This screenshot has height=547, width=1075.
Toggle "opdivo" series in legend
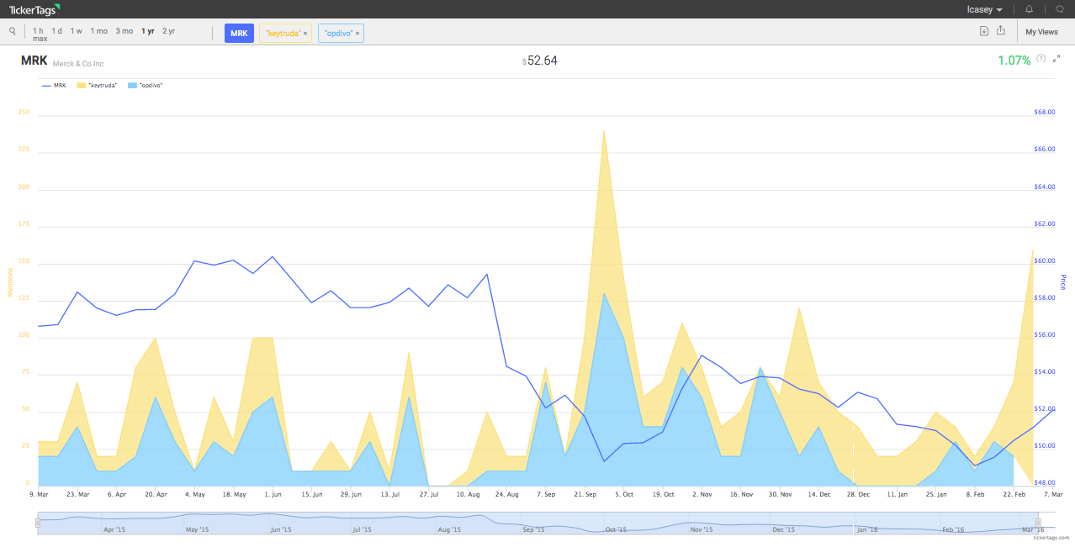click(144, 85)
